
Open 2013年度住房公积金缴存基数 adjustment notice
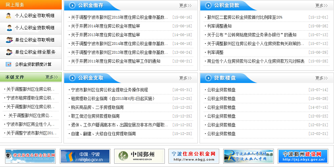[x=119, y=52]
